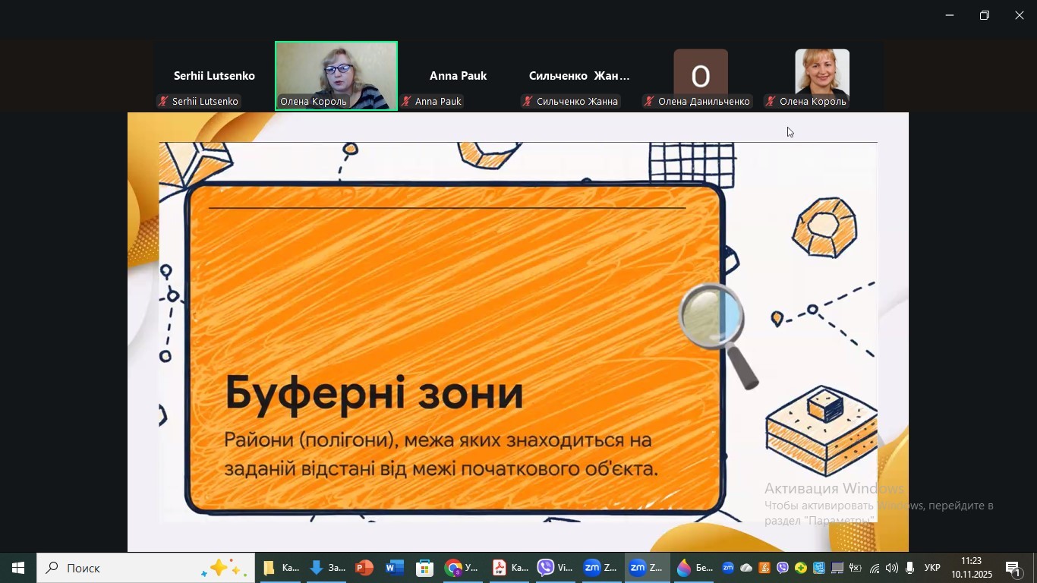1037x583 pixels.
Task: Select Anna Pauk's participant tile
Action: 458,76
